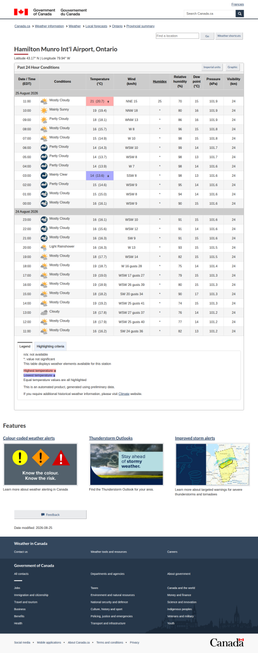258x653 pixels.
Task: Open the Social media footer link
Action: pos(22,642)
